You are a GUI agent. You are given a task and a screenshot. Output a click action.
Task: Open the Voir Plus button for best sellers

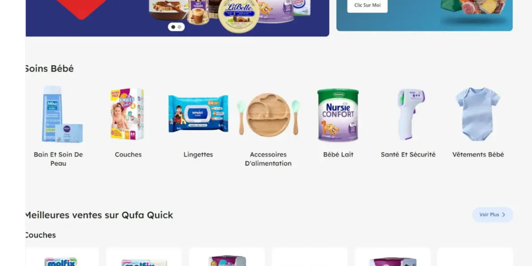pos(492,215)
